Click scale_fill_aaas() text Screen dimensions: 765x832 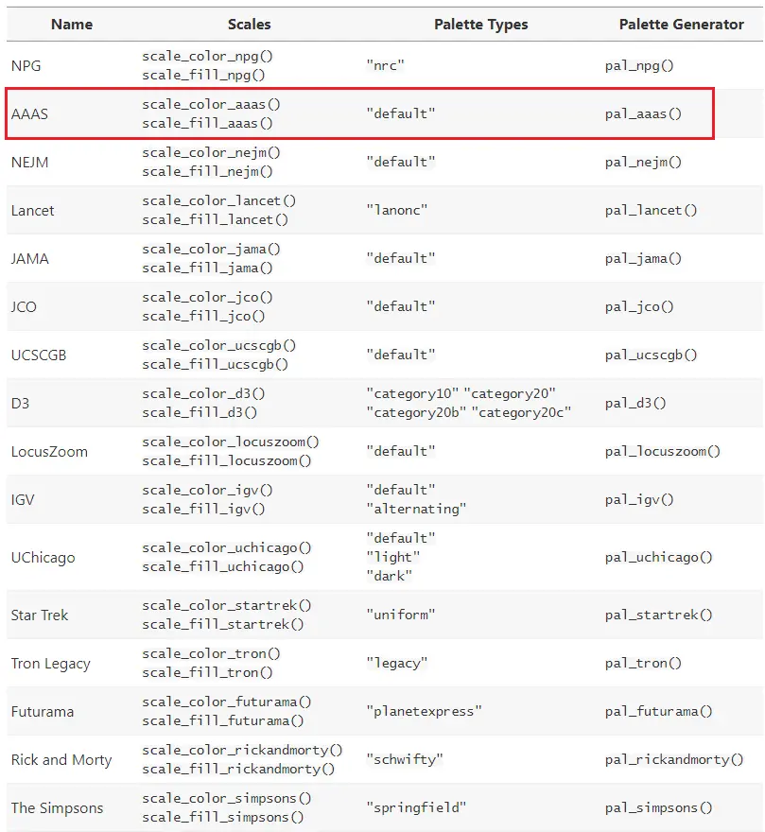[207, 124]
